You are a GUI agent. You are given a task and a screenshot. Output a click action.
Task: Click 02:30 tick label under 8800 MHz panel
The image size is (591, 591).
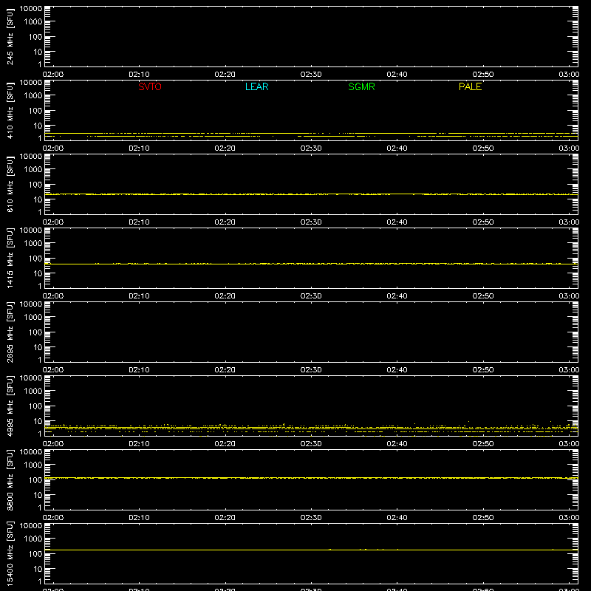pos(311,518)
